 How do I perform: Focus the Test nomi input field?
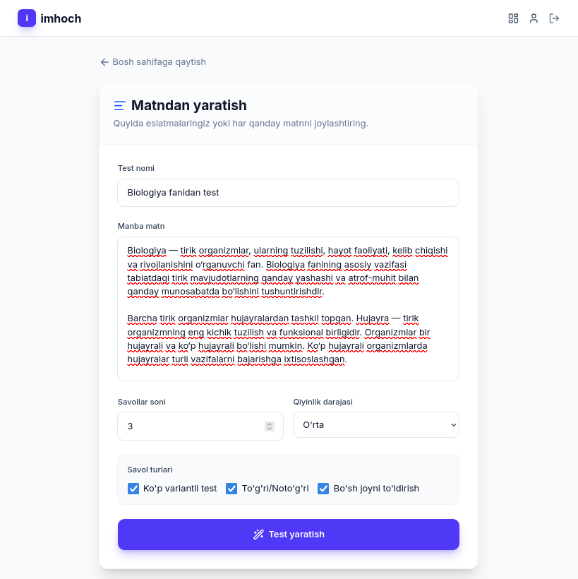[288, 193]
